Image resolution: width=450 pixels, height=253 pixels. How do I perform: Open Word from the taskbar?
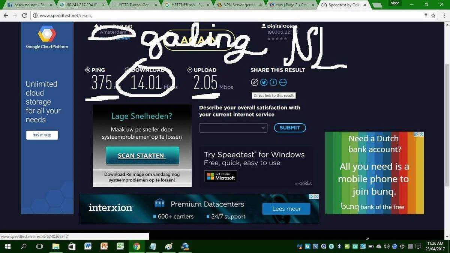point(88,246)
